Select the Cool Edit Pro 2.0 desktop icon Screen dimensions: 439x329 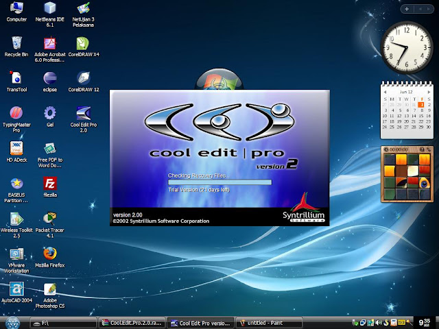click(84, 119)
